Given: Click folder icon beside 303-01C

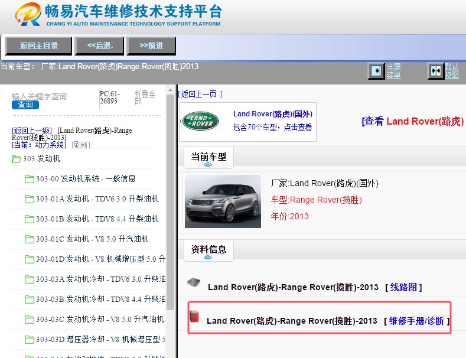Looking at the screenshot, I should click(29, 239).
